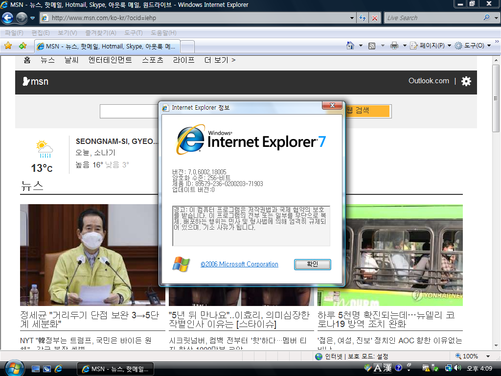The width and height of the screenshot is (501, 376).
Task: Open the 스포츠 navigation link
Action: click(x=153, y=60)
